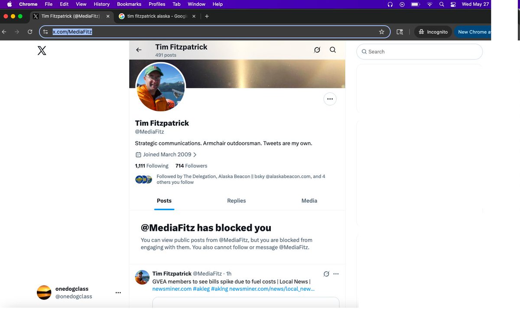
Task: Open newsminer.com/news/local_new… link
Action: pos(272,289)
